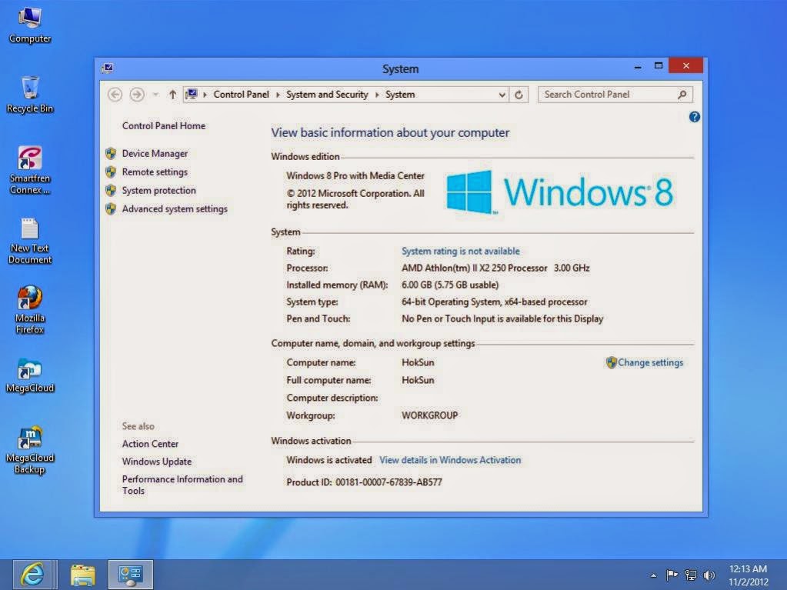Click System and Security breadcrumb
The height and width of the screenshot is (590, 787).
327,95
